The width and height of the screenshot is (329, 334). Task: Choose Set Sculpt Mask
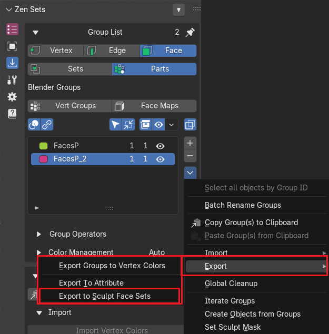pos(233,327)
